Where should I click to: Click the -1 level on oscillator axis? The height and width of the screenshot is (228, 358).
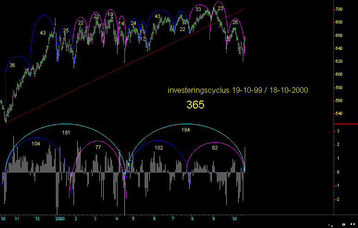coord(338,186)
